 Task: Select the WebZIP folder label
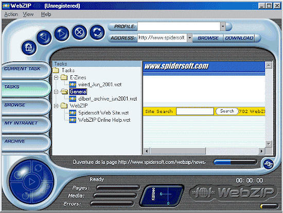click(x=79, y=106)
